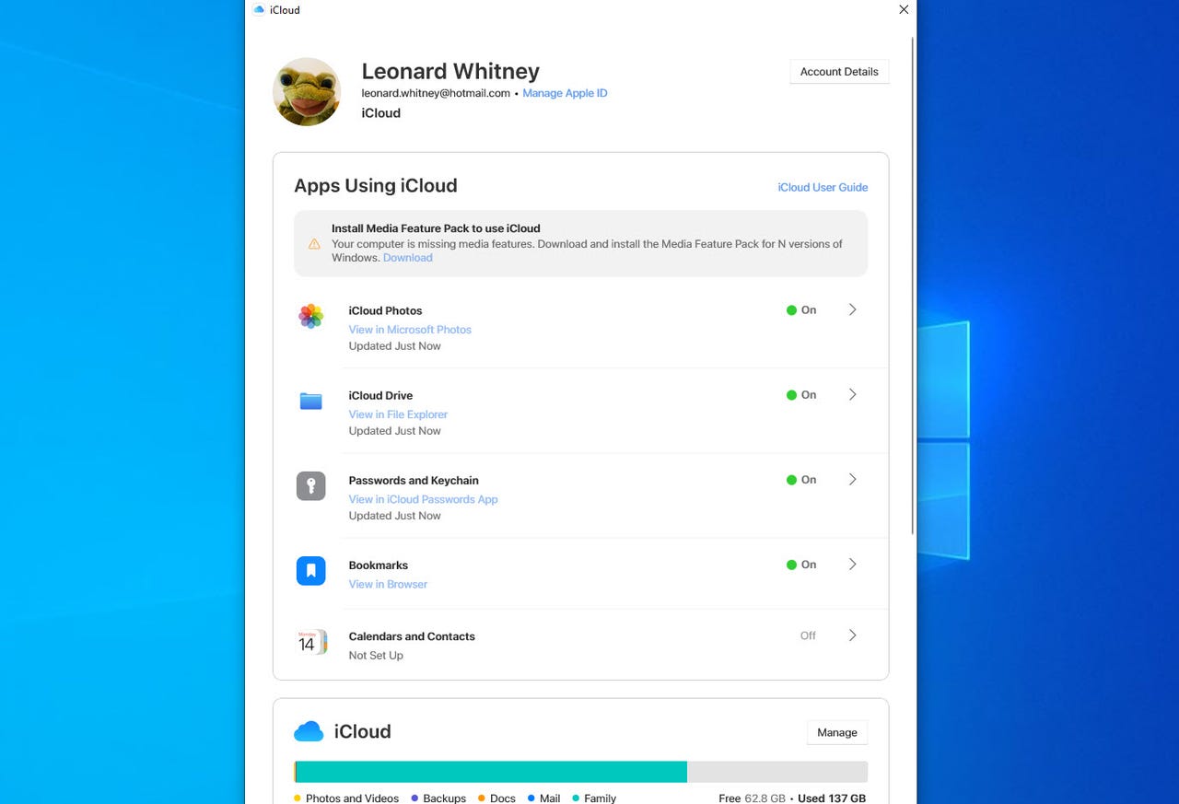Click the Leonard Whitney name heading
This screenshot has width=1179, height=804.
tap(450, 71)
